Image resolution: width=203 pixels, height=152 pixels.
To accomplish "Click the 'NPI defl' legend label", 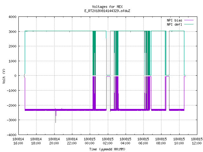I will [174, 24].
